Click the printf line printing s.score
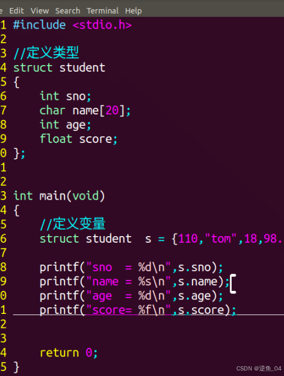Screen dimensions: 284x376 point(138,310)
